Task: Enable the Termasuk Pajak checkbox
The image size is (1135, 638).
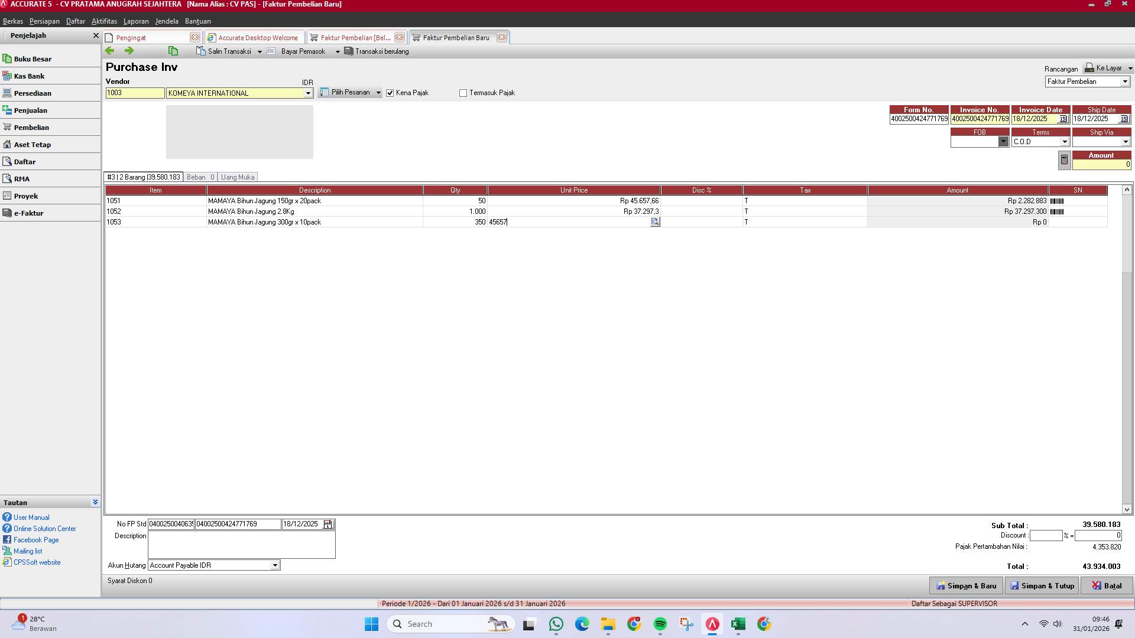Action: point(463,93)
